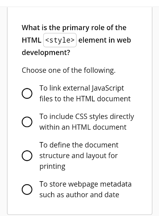Screen dimensions: 159x216
Task: Click the word "JavaScript" in the first option
Action: (108, 88)
